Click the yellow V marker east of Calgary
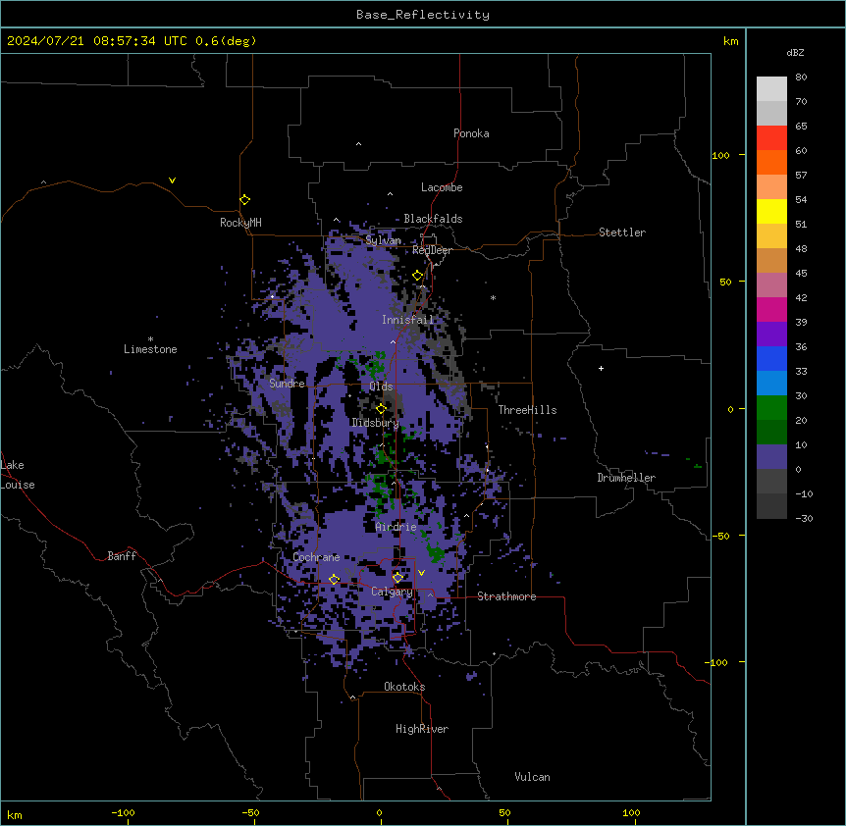 pos(421,573)
